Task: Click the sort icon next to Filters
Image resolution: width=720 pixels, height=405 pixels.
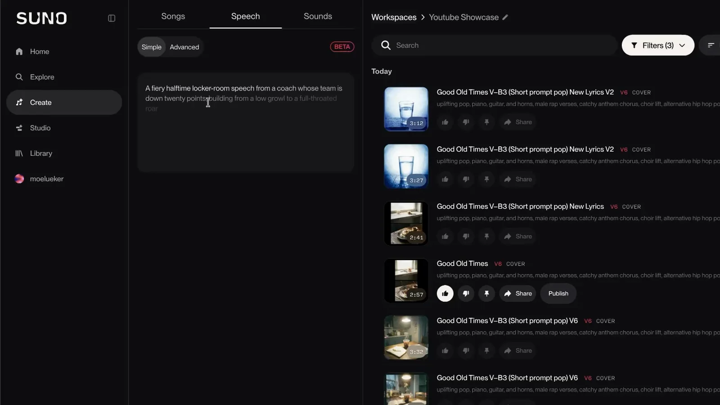Action: click(711, 45)
